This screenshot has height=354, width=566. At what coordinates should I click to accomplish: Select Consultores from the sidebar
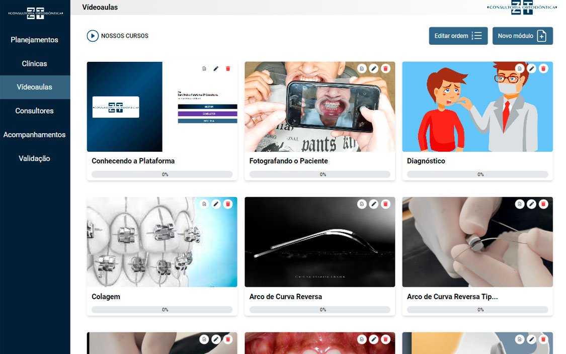35,111
